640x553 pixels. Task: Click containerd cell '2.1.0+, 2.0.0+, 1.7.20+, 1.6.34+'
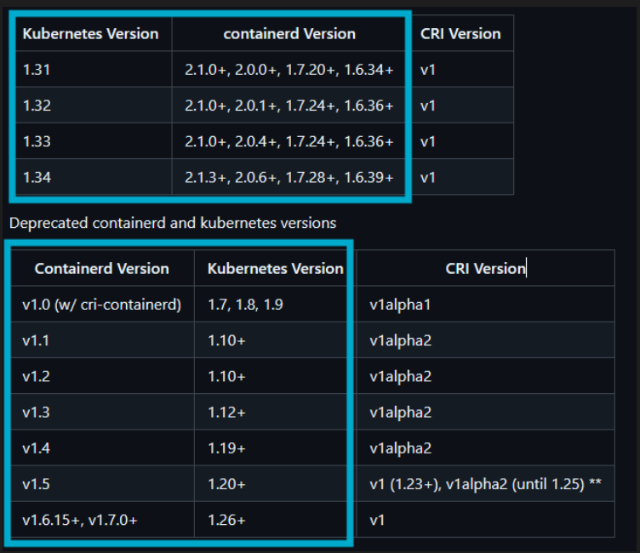tap(289, 70)
